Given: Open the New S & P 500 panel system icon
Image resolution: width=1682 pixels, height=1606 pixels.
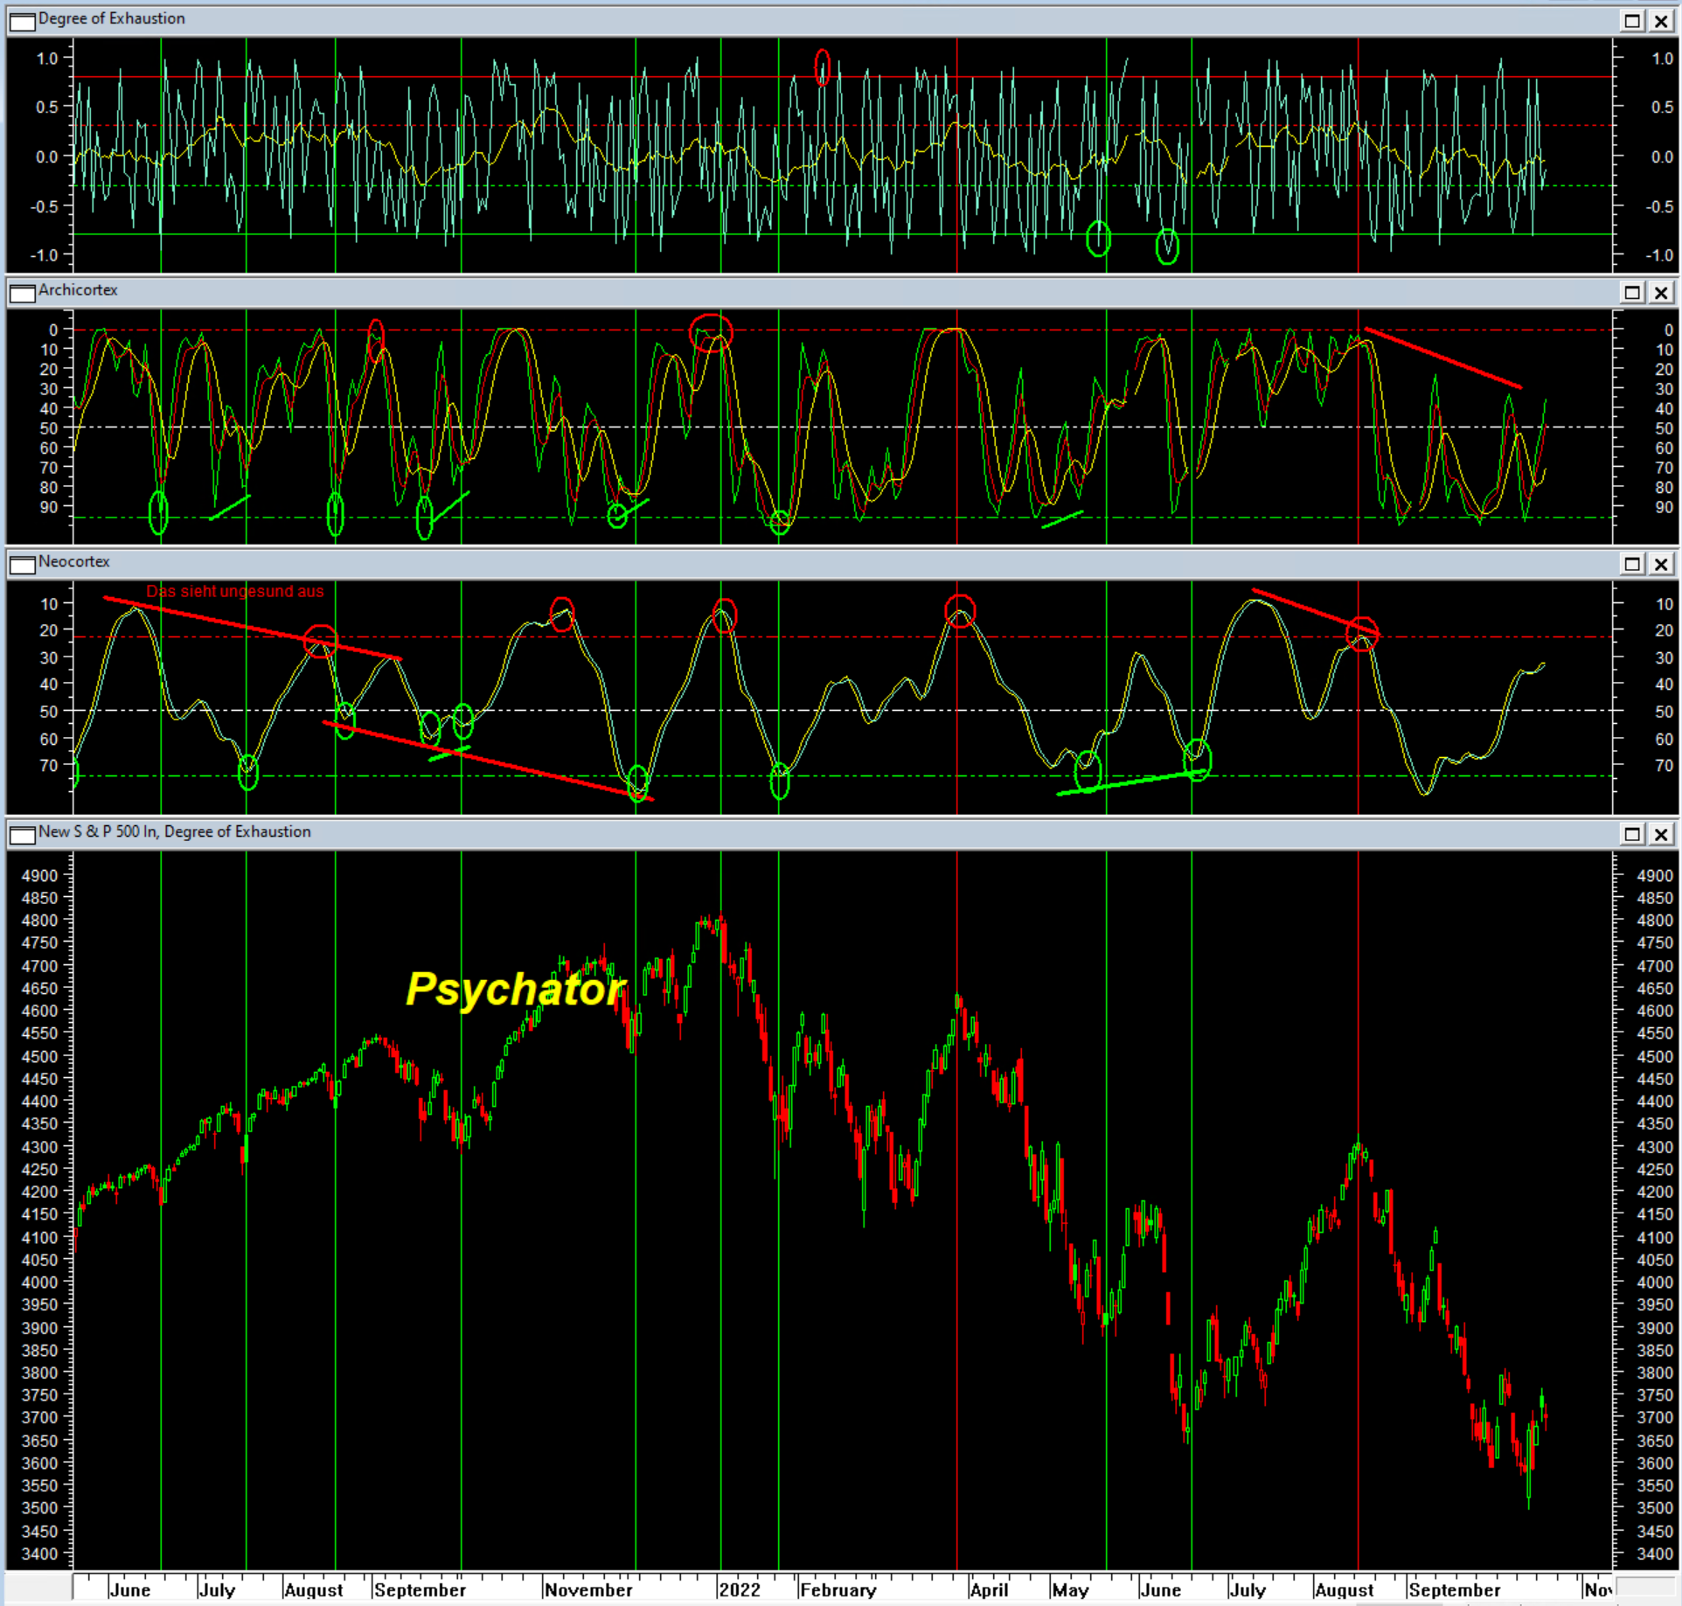Looking at the screenshot, I should (x=21, y=835).
